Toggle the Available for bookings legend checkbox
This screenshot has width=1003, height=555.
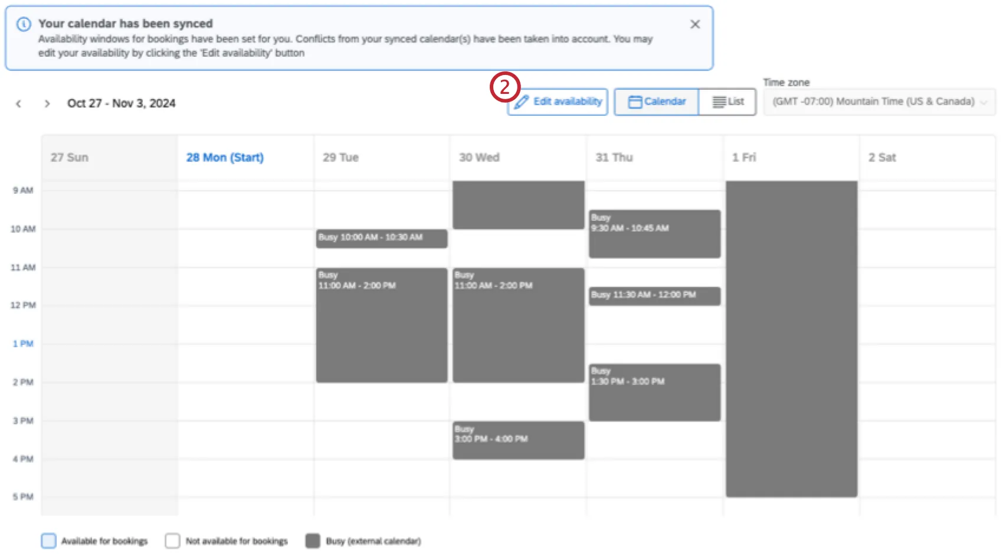click(x=49, y=540)
